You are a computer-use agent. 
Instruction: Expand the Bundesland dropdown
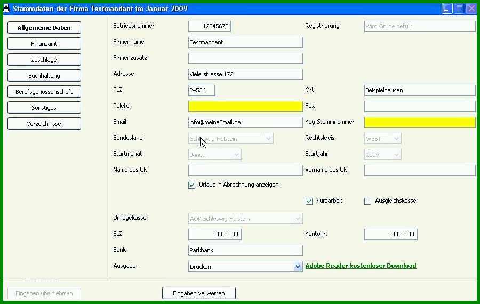pyautogui.click(x=268, y=139)
